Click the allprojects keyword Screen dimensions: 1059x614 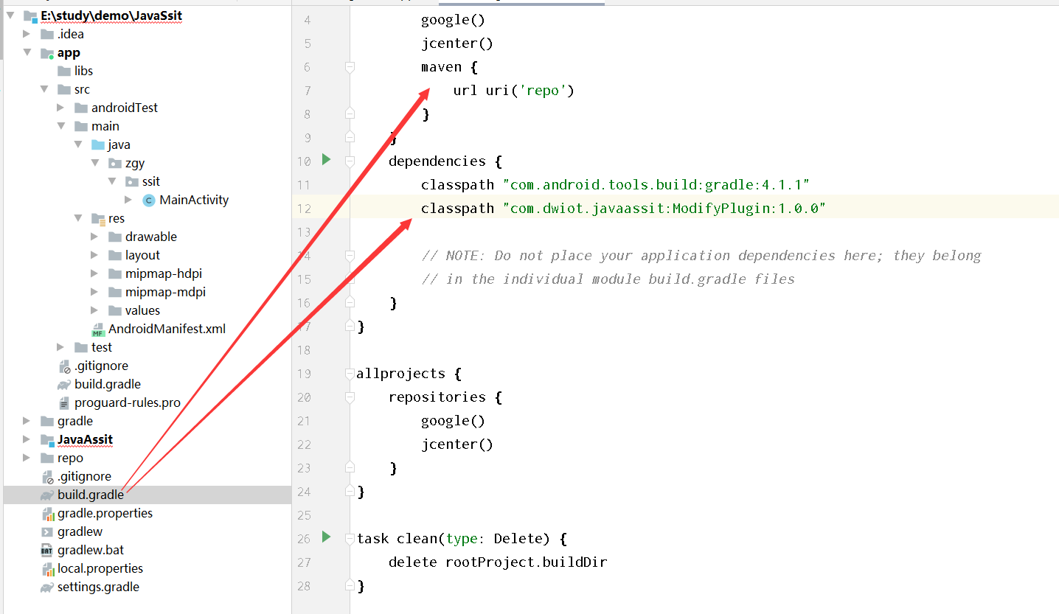pyautogui.click(x=400, y=374)
